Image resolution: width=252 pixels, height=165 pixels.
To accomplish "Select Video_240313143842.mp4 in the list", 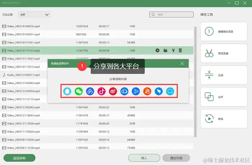I will (24, 83).
